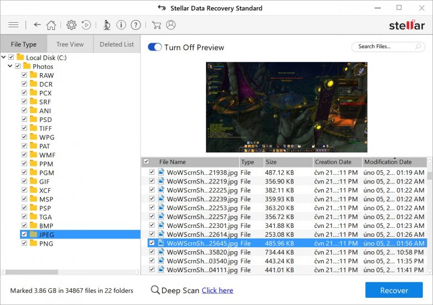This screenshot has height=305, width=433.
Task: Click the information icon
Action: [121, 25]
